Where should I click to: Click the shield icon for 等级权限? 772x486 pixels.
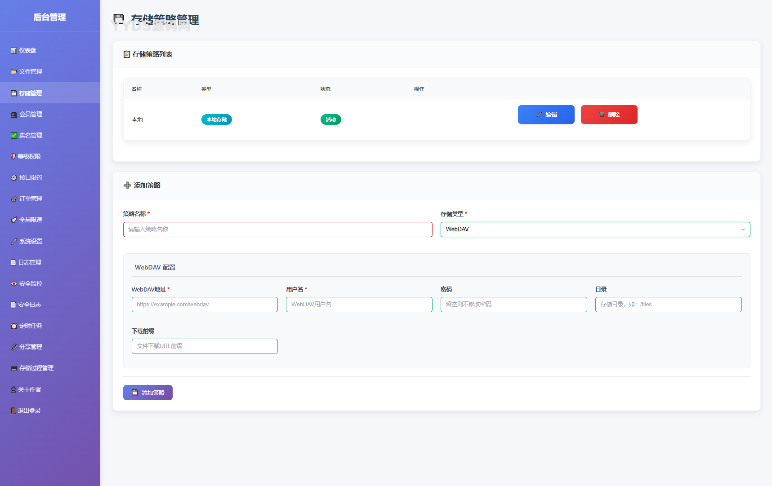pyautogui.click(x=13, y=156)
